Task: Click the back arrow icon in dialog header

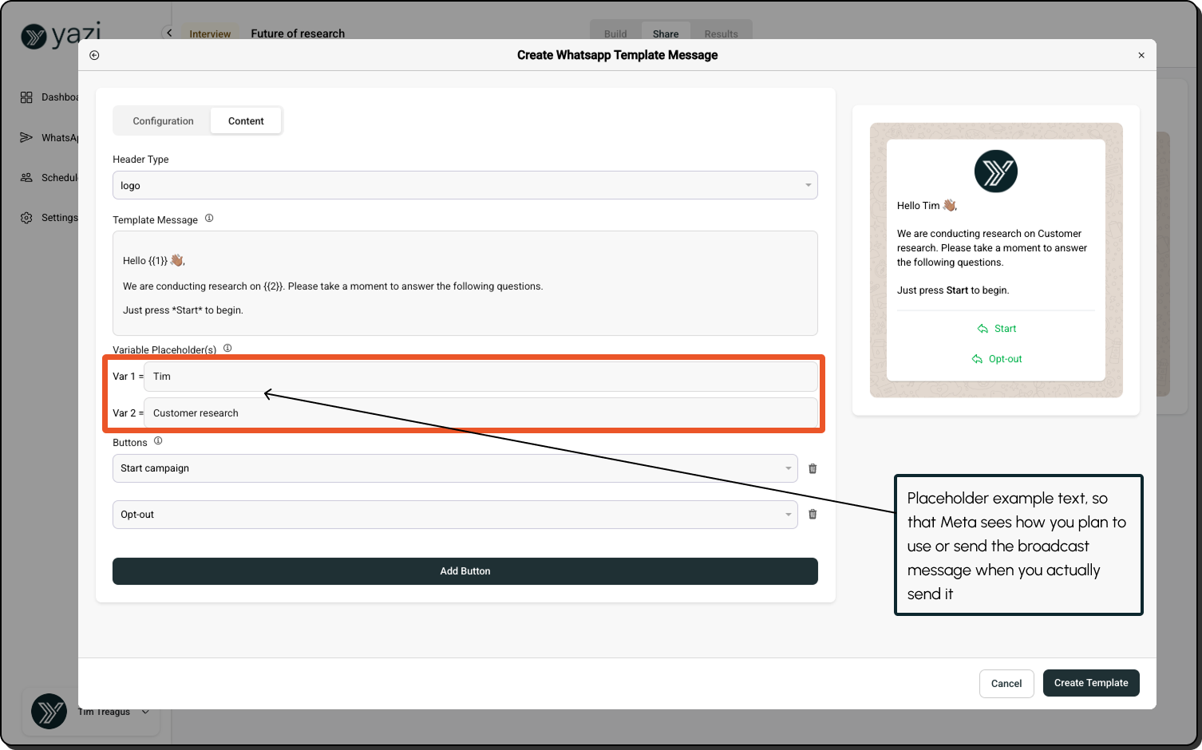Action: [x=94, y=55]
